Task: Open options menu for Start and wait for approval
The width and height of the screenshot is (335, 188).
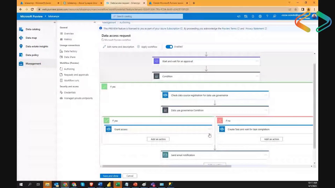Action: coord(257,61)
